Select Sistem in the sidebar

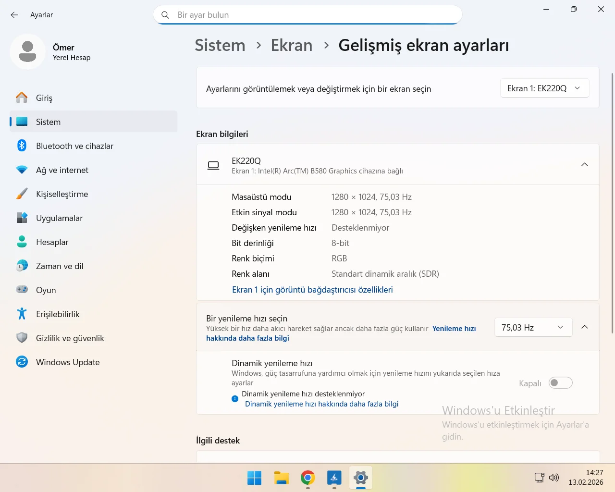(x=94, y=122)
